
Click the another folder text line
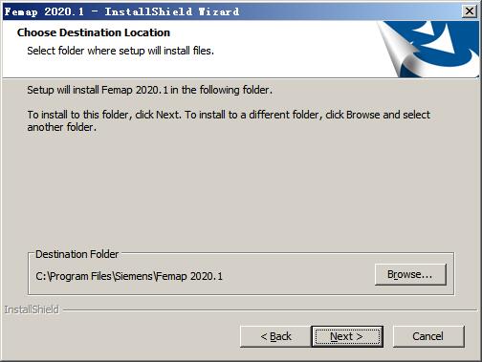point(62,127)
